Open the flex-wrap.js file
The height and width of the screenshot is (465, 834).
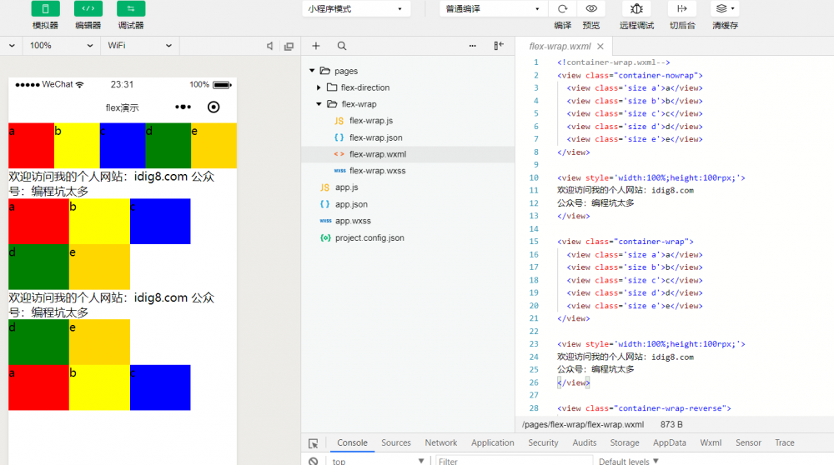(x=370, y=121)
